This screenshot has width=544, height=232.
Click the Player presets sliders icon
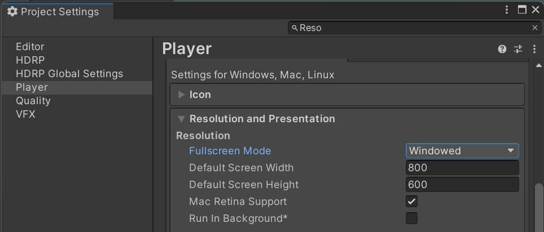[518, 49]
